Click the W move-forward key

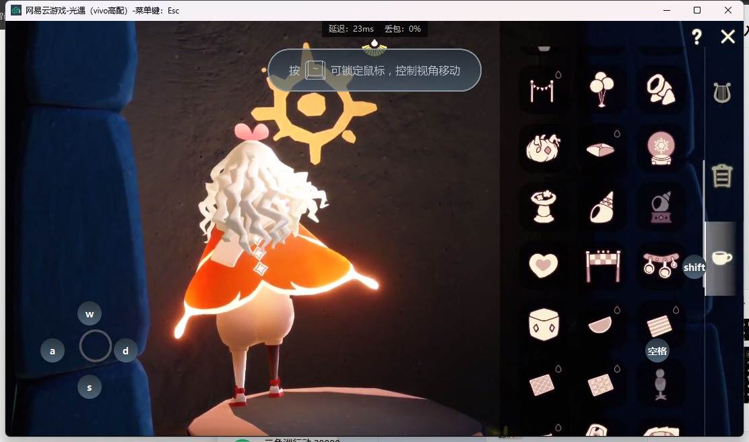click(90, 314)
